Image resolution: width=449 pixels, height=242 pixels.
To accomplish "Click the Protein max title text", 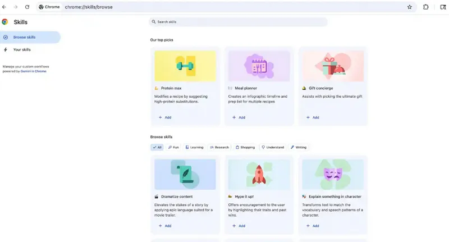I will [x=171, y=88].
